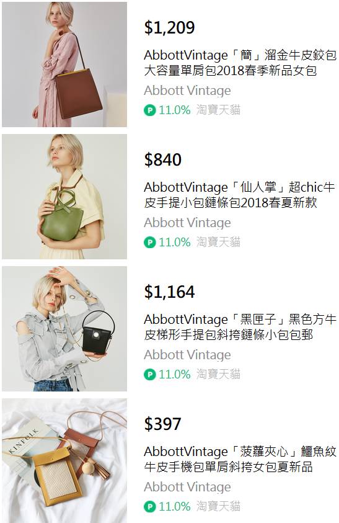Click 淘寶天貓 label on the $397 listing
The height and width of the screenshot is (523, 339).
tap(218, 506)
